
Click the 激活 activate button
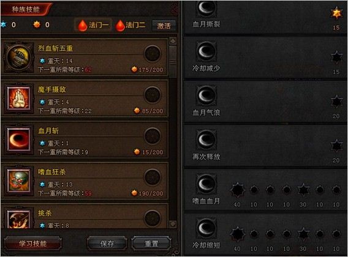(164, 26)
